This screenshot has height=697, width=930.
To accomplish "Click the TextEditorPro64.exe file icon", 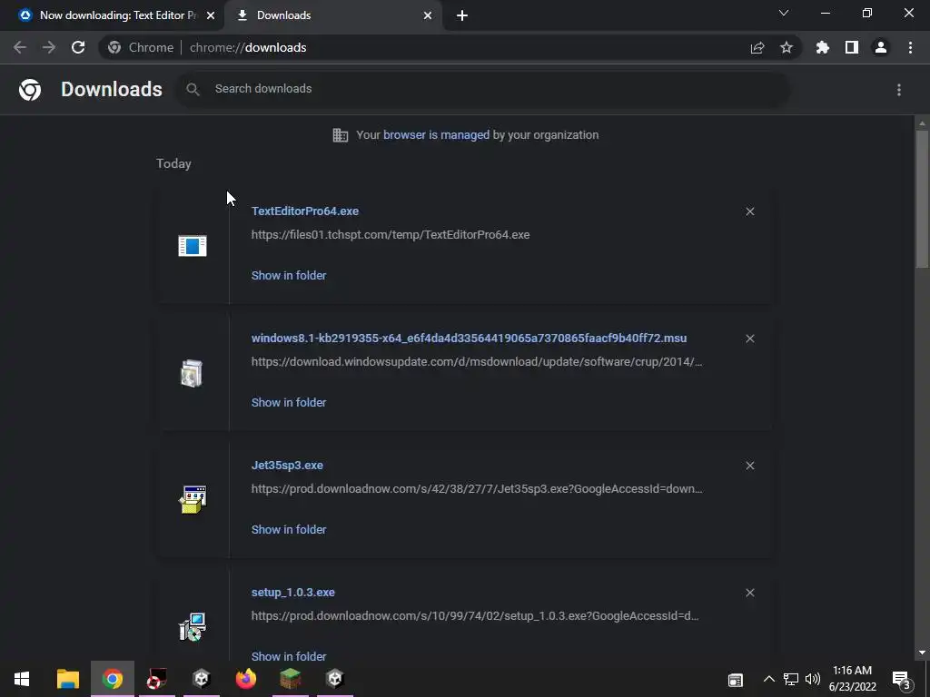I will (193, 245).
